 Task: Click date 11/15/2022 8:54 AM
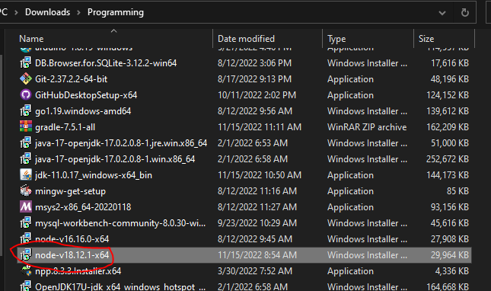(257, 254)
